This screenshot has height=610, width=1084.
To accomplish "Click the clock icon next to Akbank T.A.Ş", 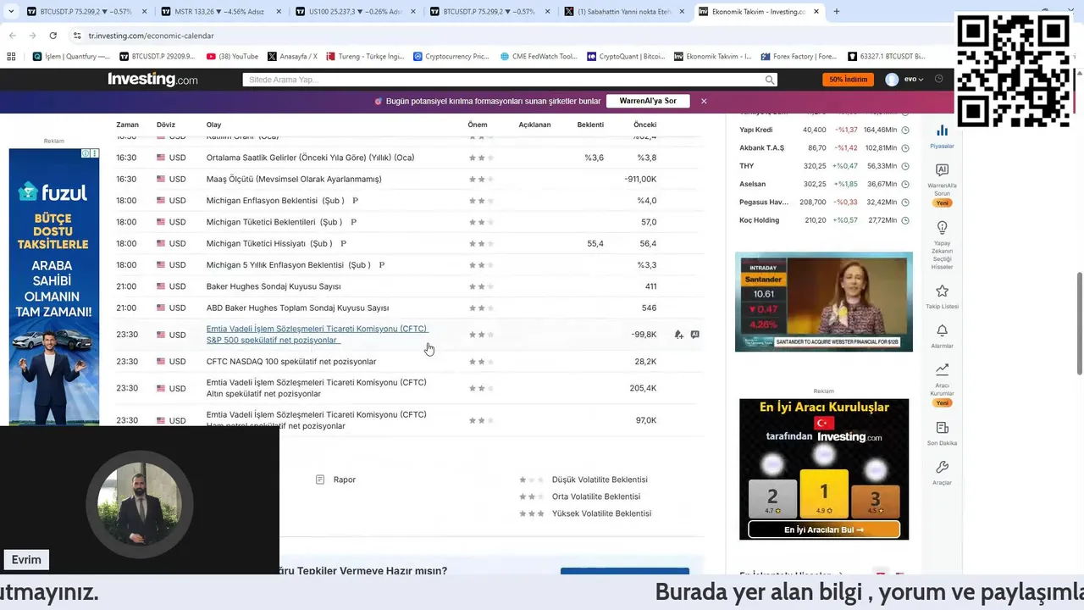I will [x=905, y=148].
